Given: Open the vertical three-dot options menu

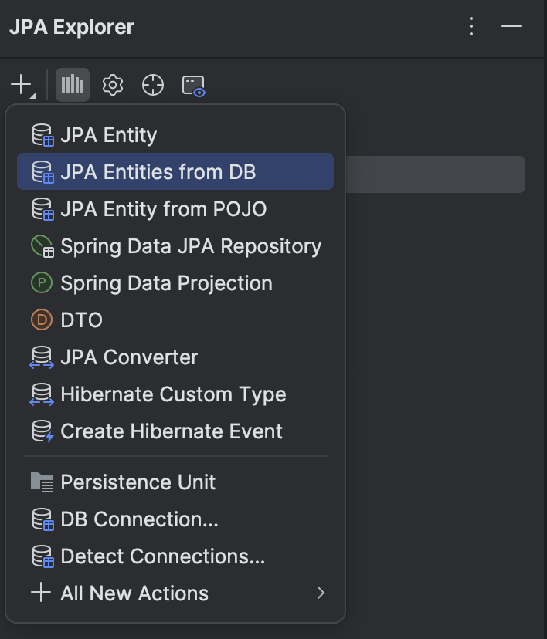Looking at the screenshot, I should 471,26.
